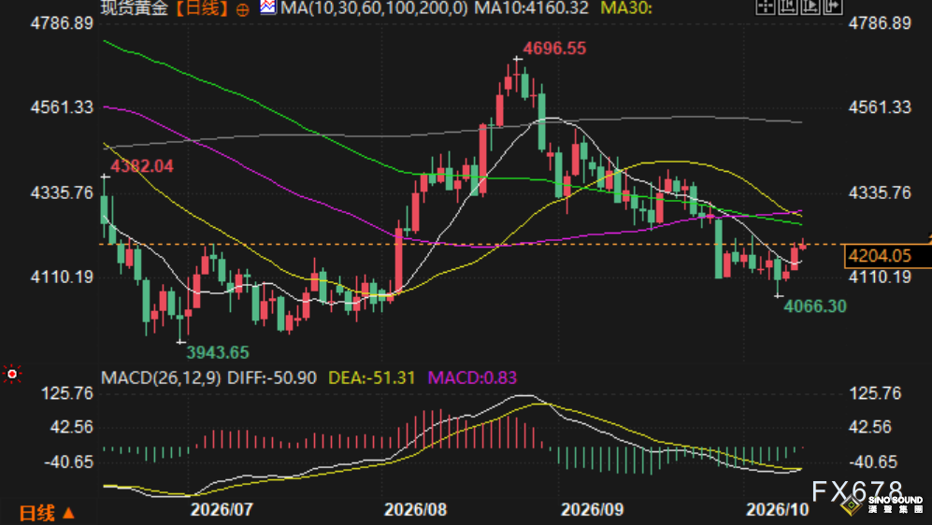This screenshot has width=932, height=525.
Task: Click the 2026/07 date axis label
Action: (222, 509)
